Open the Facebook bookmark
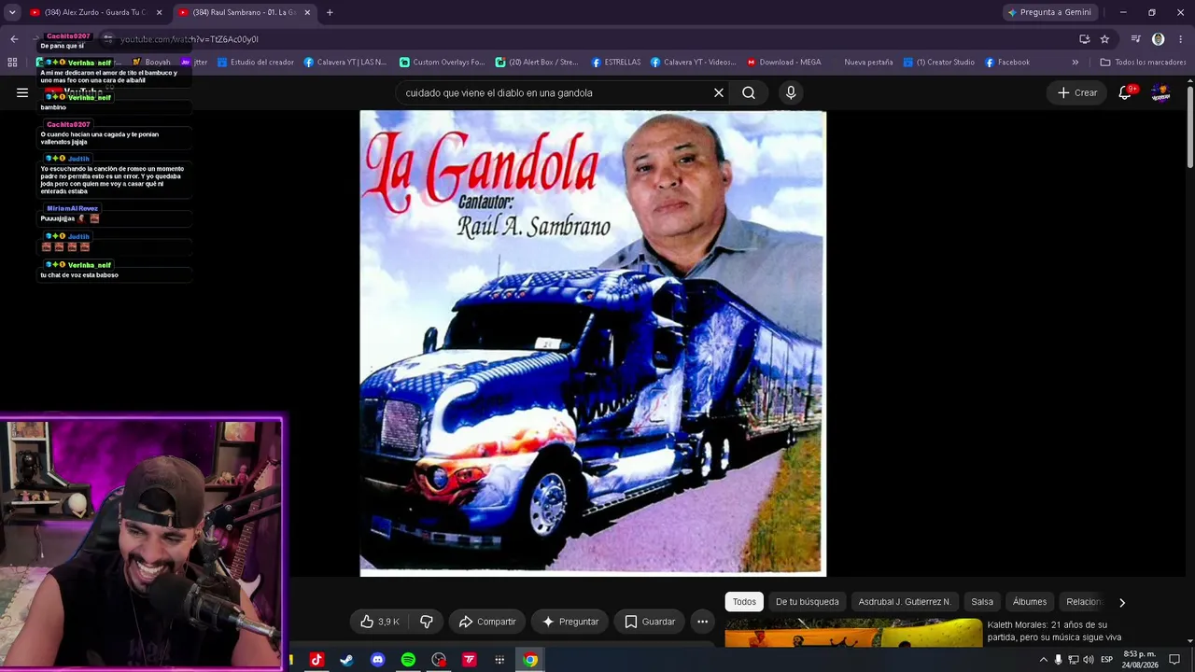The height and width of the screenshot is (672, 1195). (x=1007, y=63)
